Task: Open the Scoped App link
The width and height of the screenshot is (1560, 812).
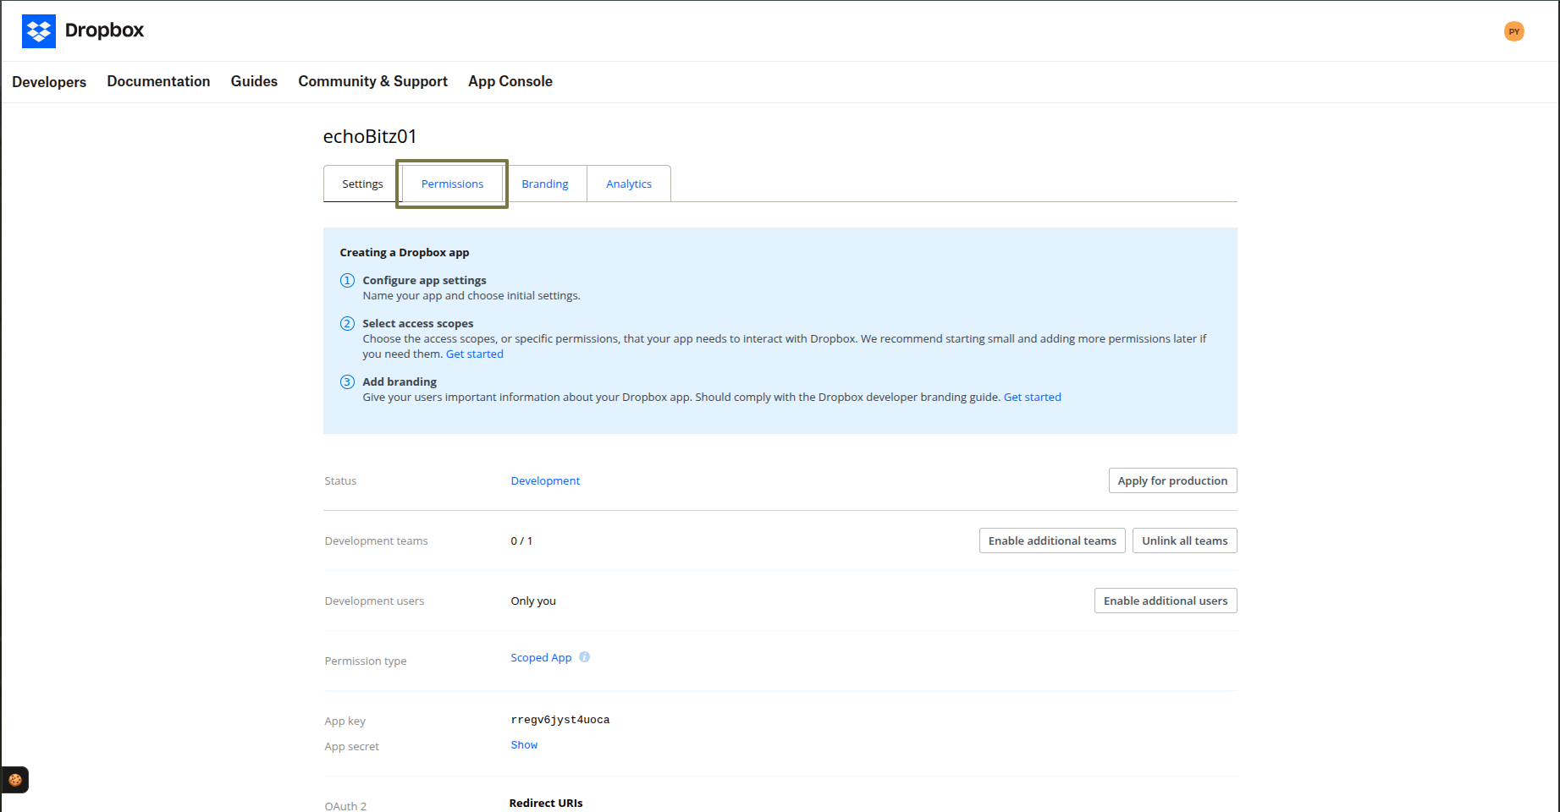Action: coord(541,657)
